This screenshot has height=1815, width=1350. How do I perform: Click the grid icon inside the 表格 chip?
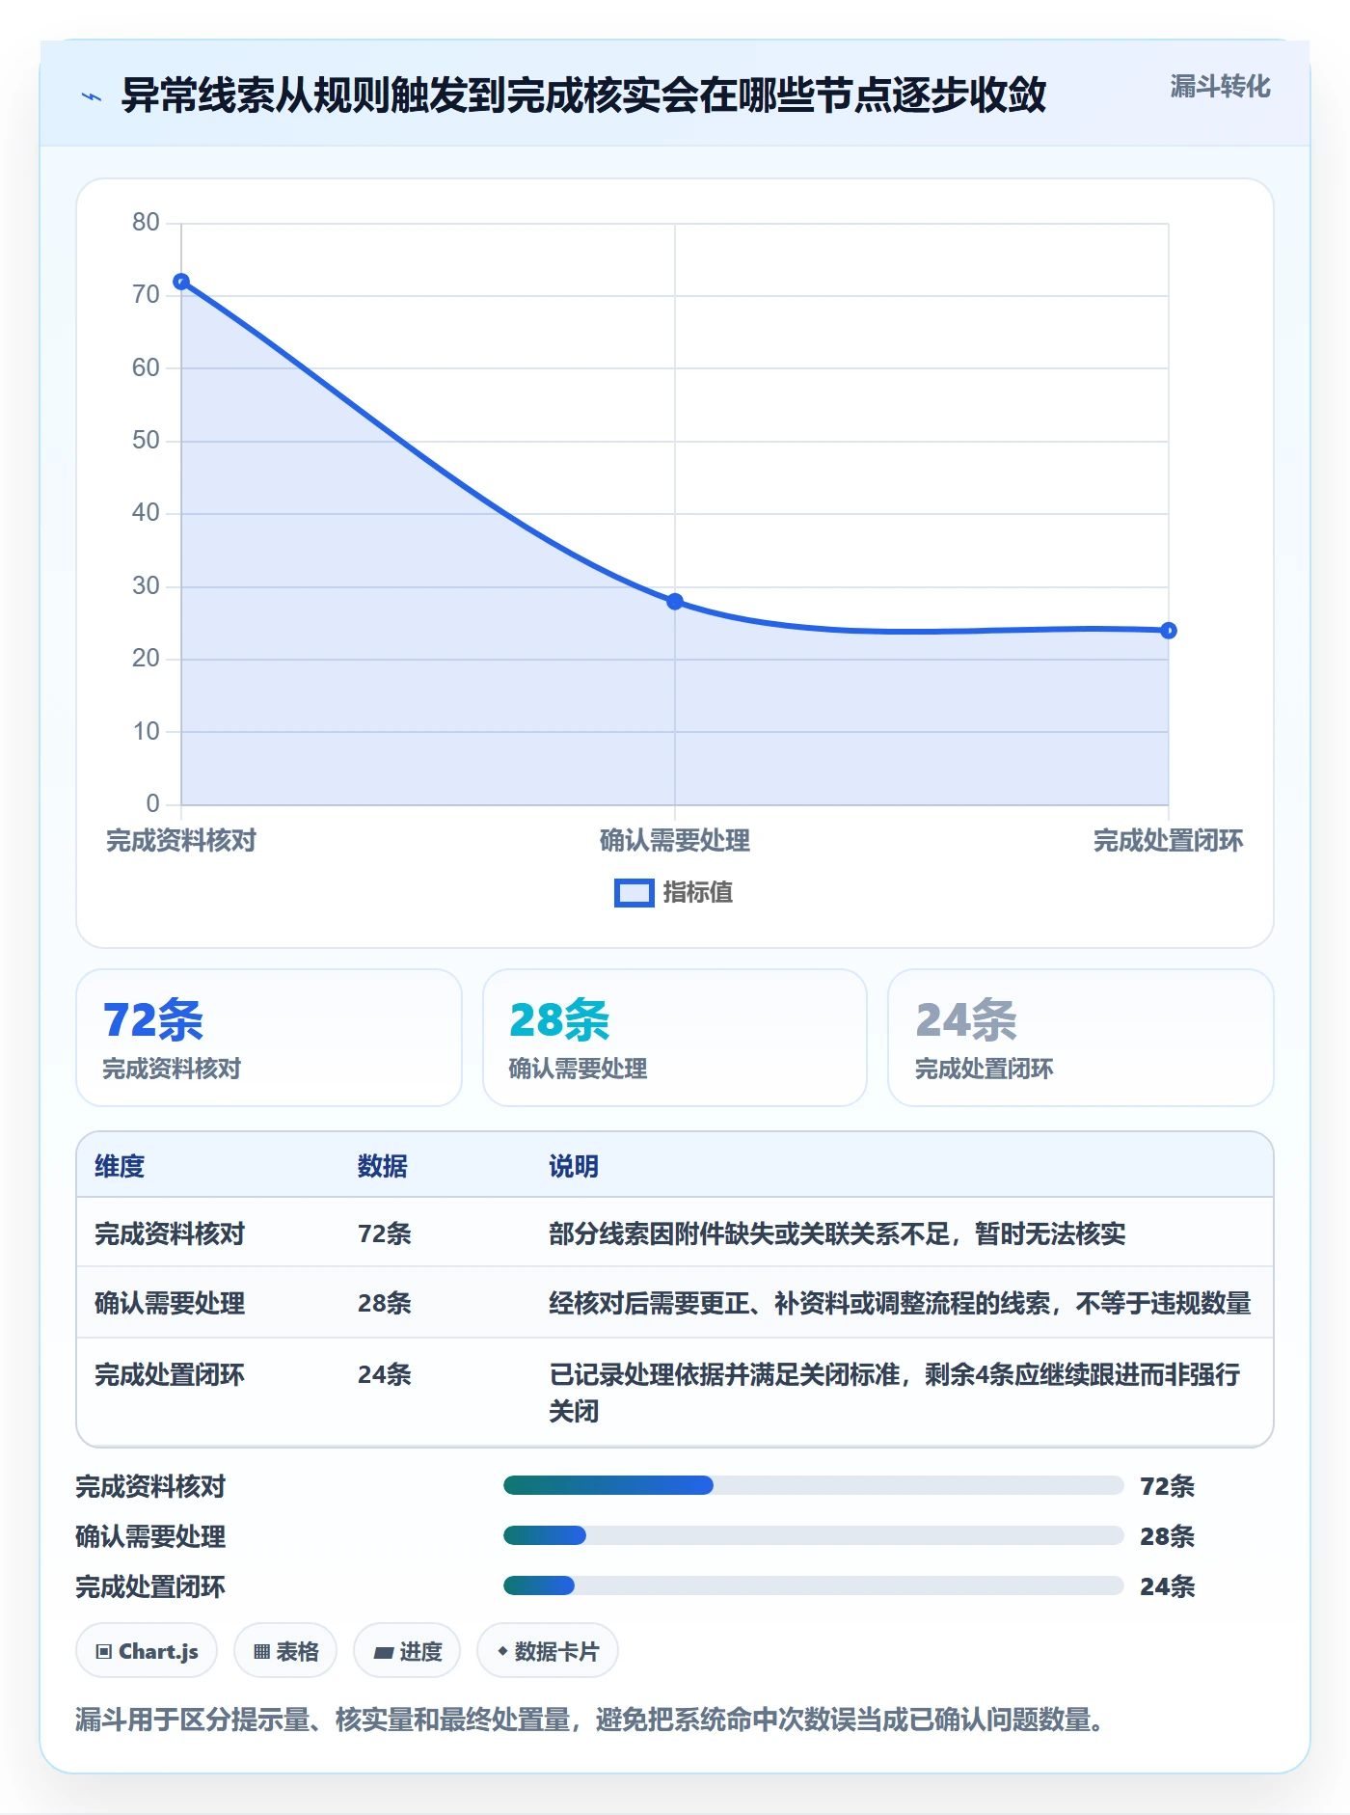tap(261, 1652)
